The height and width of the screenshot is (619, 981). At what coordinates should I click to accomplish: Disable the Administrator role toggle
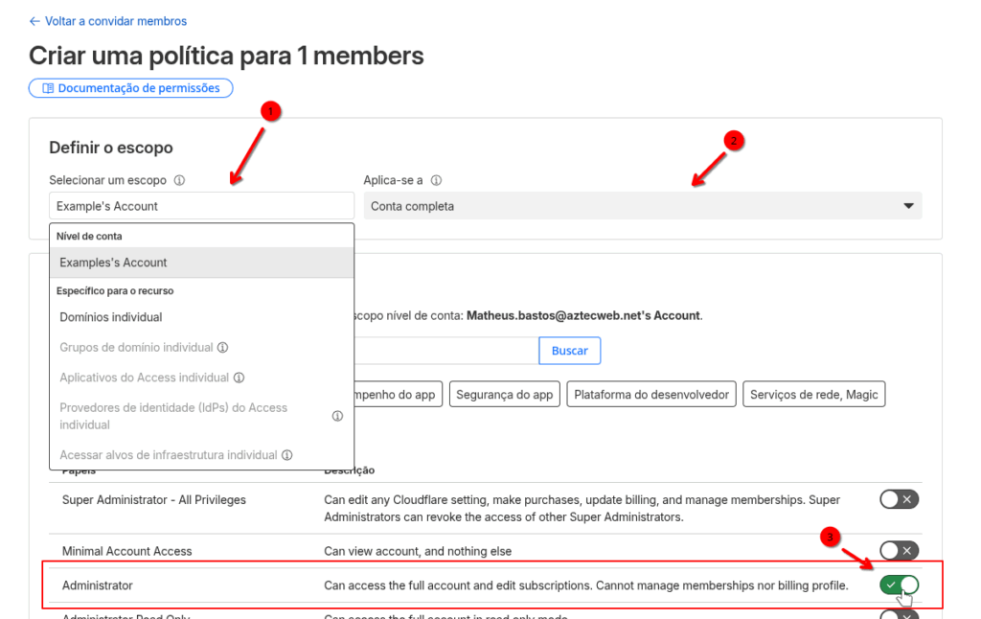(x=899, y=585)
